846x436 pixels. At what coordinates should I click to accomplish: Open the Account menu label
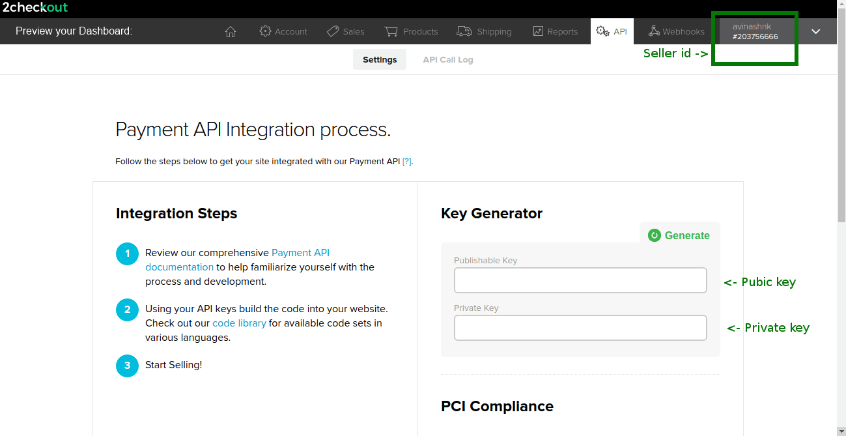click(291, 31)
